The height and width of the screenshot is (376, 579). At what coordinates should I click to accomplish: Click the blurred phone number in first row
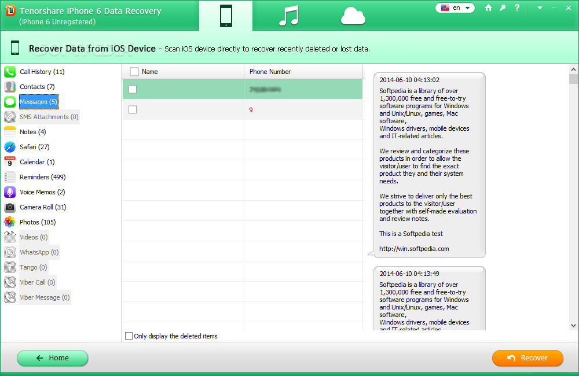[x=265, y=89]
